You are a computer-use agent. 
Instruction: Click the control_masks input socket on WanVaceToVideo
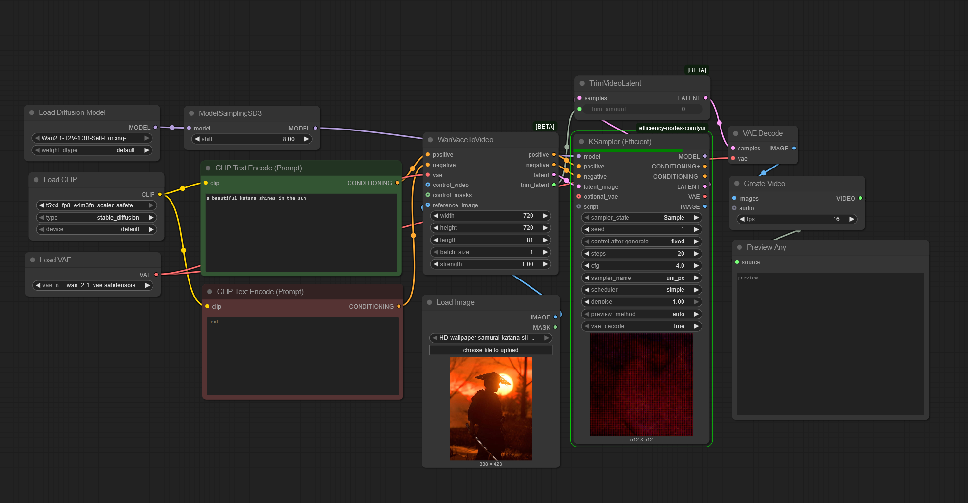point(428,195)
